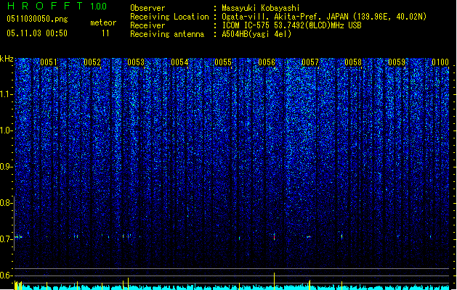This screenshot has height=290, width=457.
Task: Click the 0052 time marker
Action: [92, 62]
